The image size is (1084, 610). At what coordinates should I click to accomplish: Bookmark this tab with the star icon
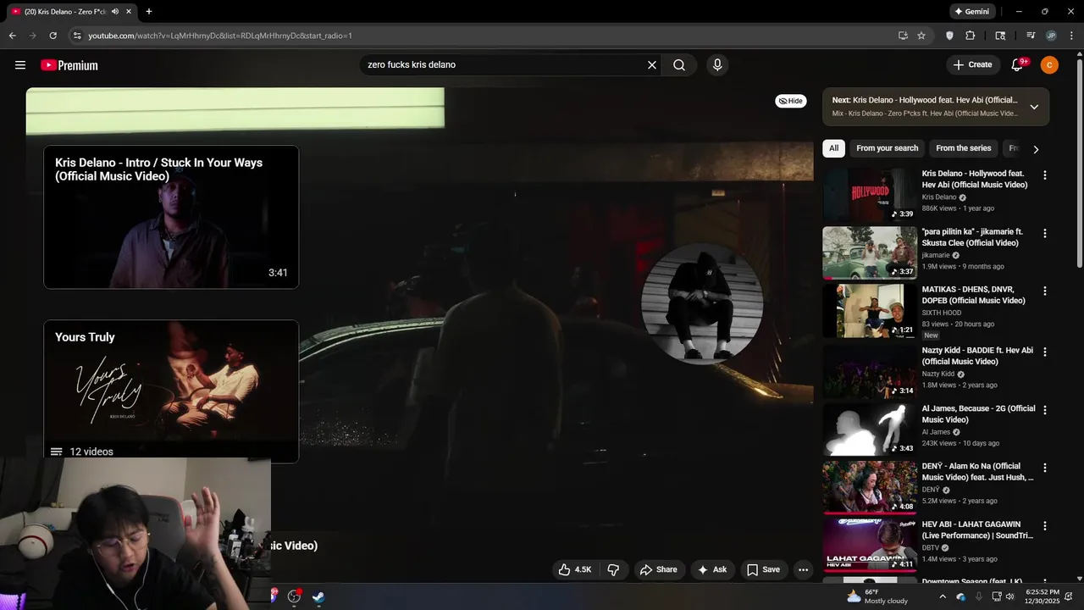(921, 36)
